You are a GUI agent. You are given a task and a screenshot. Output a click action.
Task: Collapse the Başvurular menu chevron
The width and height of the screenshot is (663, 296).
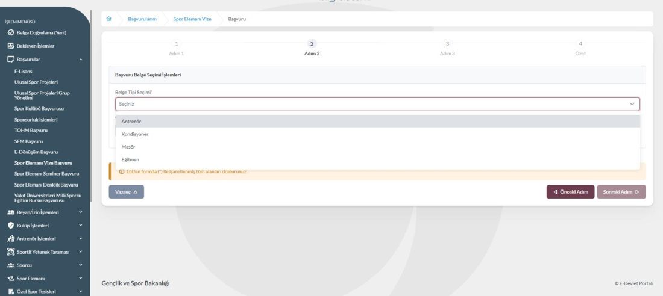[81, 59]
